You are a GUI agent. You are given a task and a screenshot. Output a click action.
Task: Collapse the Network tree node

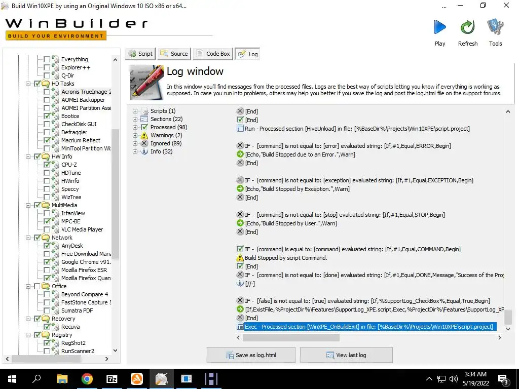coord(28,238)
